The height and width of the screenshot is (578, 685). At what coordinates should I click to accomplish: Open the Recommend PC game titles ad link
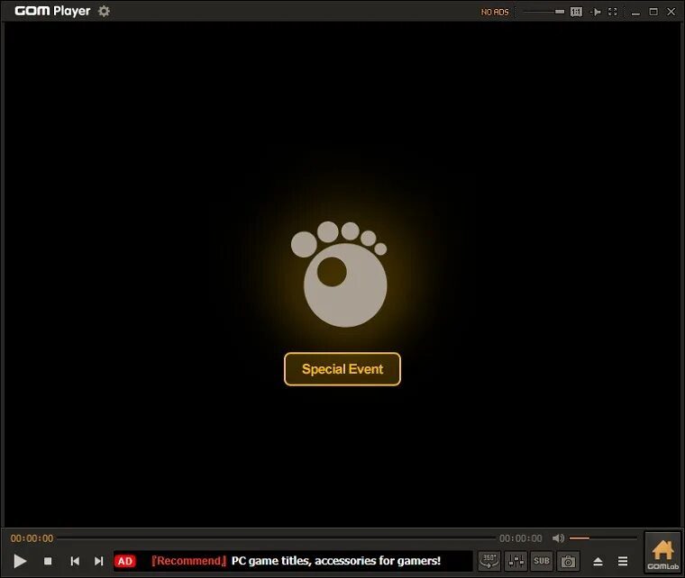pos(297,561)
